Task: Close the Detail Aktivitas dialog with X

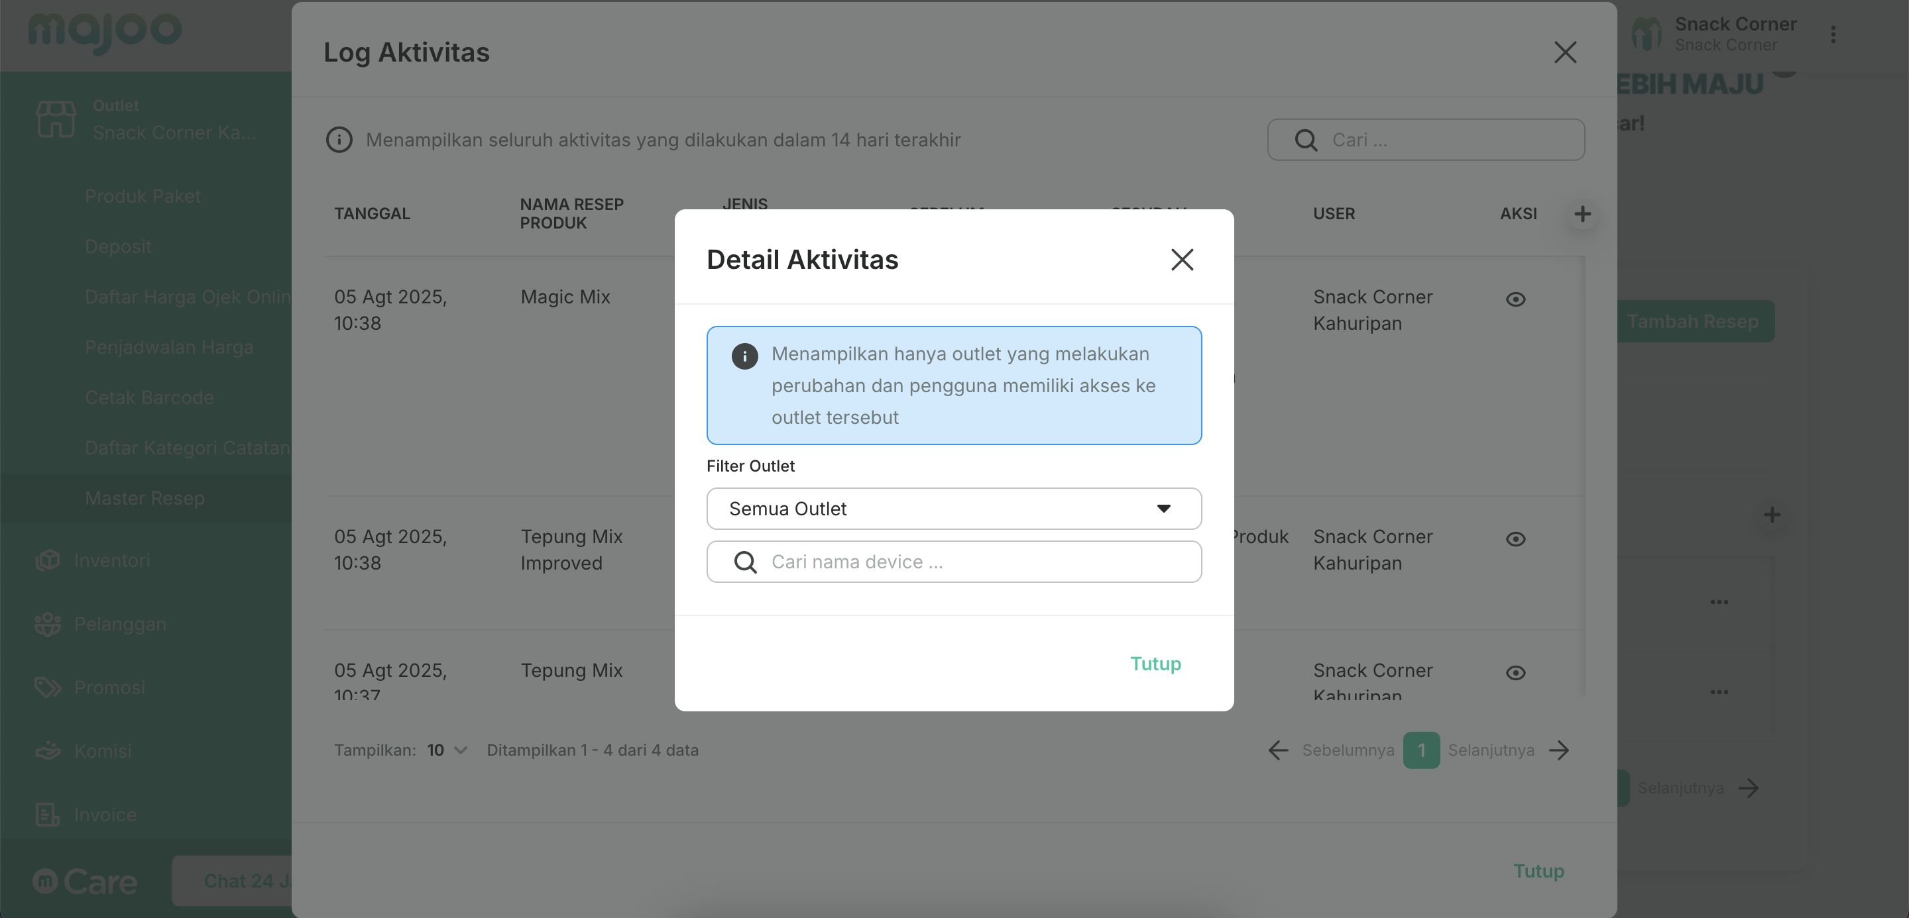Action: (x=1181, y=259)
